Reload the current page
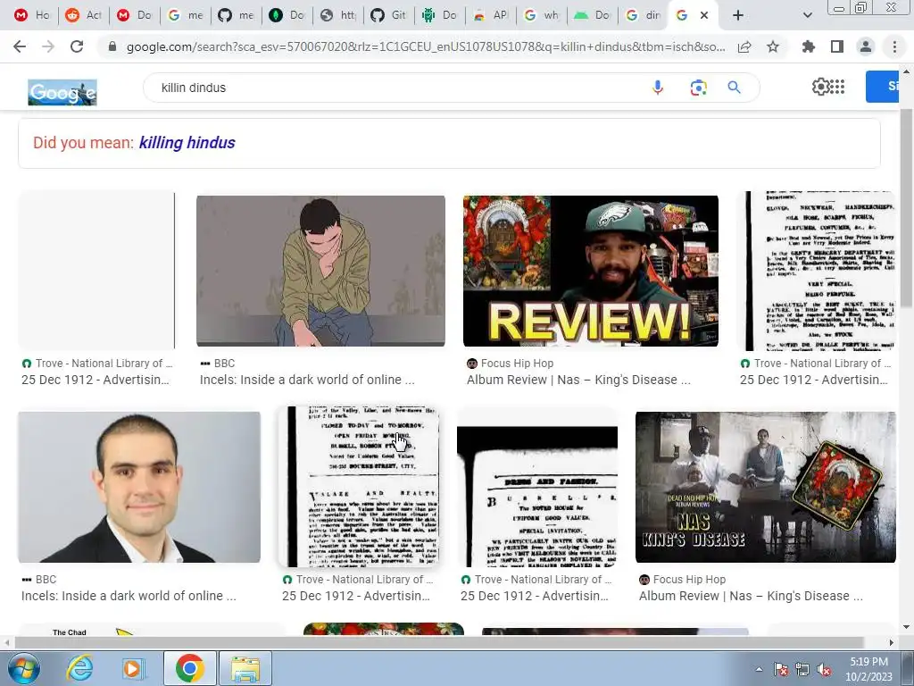Viewport: 914px width, 686px height. coord(77,46)
